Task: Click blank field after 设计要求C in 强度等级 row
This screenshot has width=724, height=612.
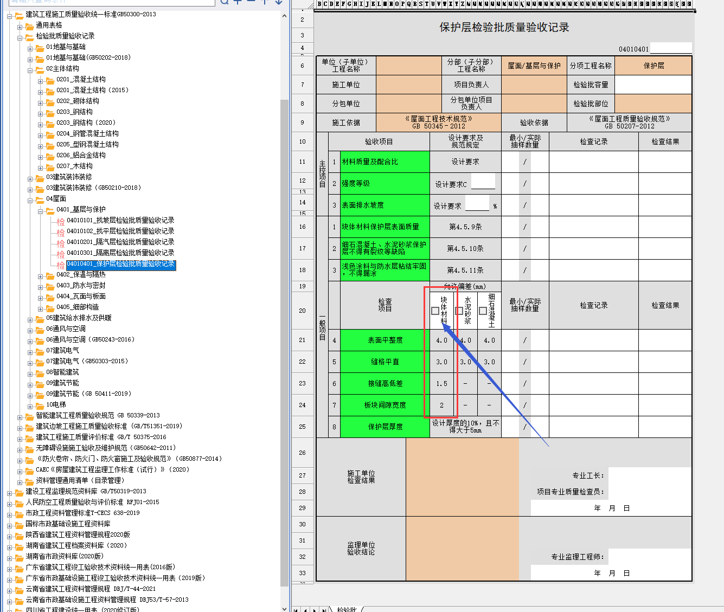Action: click(x=483, y=182)
